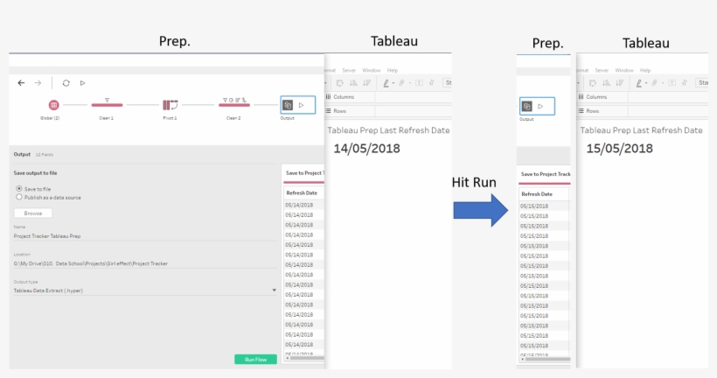This screenshot has height=378, width=717.
Task: Click the forward arrow in Prep toolbar
Action: [x=38, y=83]
